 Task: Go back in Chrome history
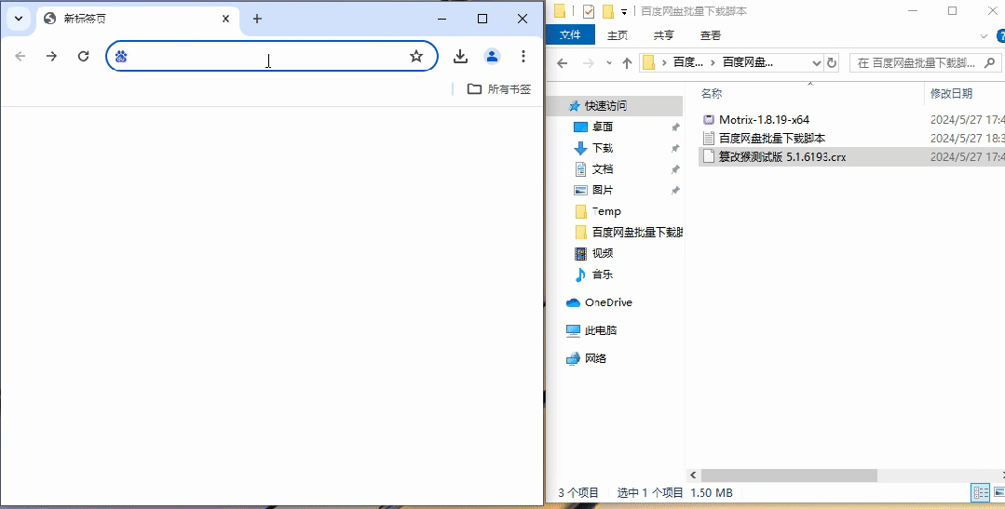[20, 57]
